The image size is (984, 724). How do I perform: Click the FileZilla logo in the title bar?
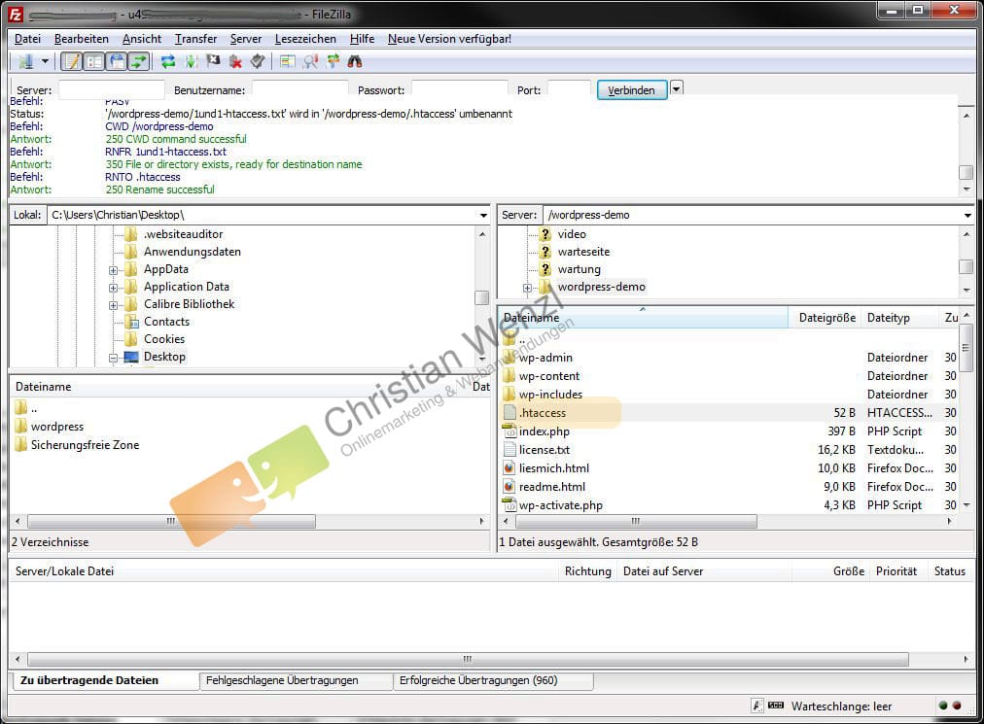[16, 14]
